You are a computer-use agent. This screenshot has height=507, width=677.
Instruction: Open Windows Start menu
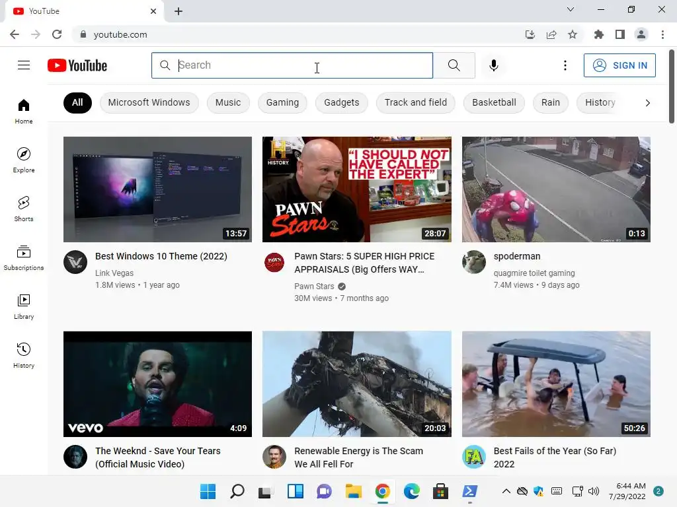pyautogui.click(x=208, y=491)
